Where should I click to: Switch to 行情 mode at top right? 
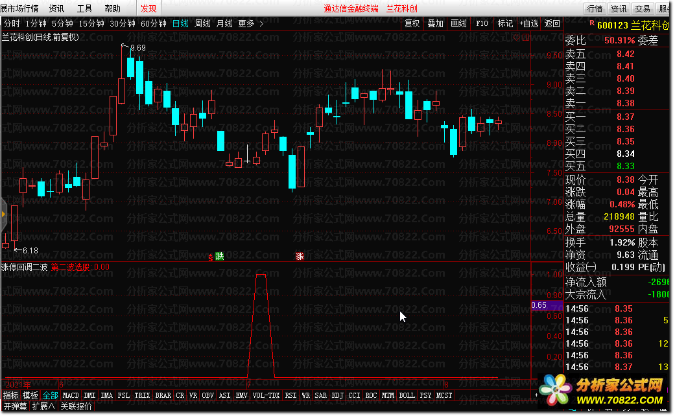tap(595, 8)
